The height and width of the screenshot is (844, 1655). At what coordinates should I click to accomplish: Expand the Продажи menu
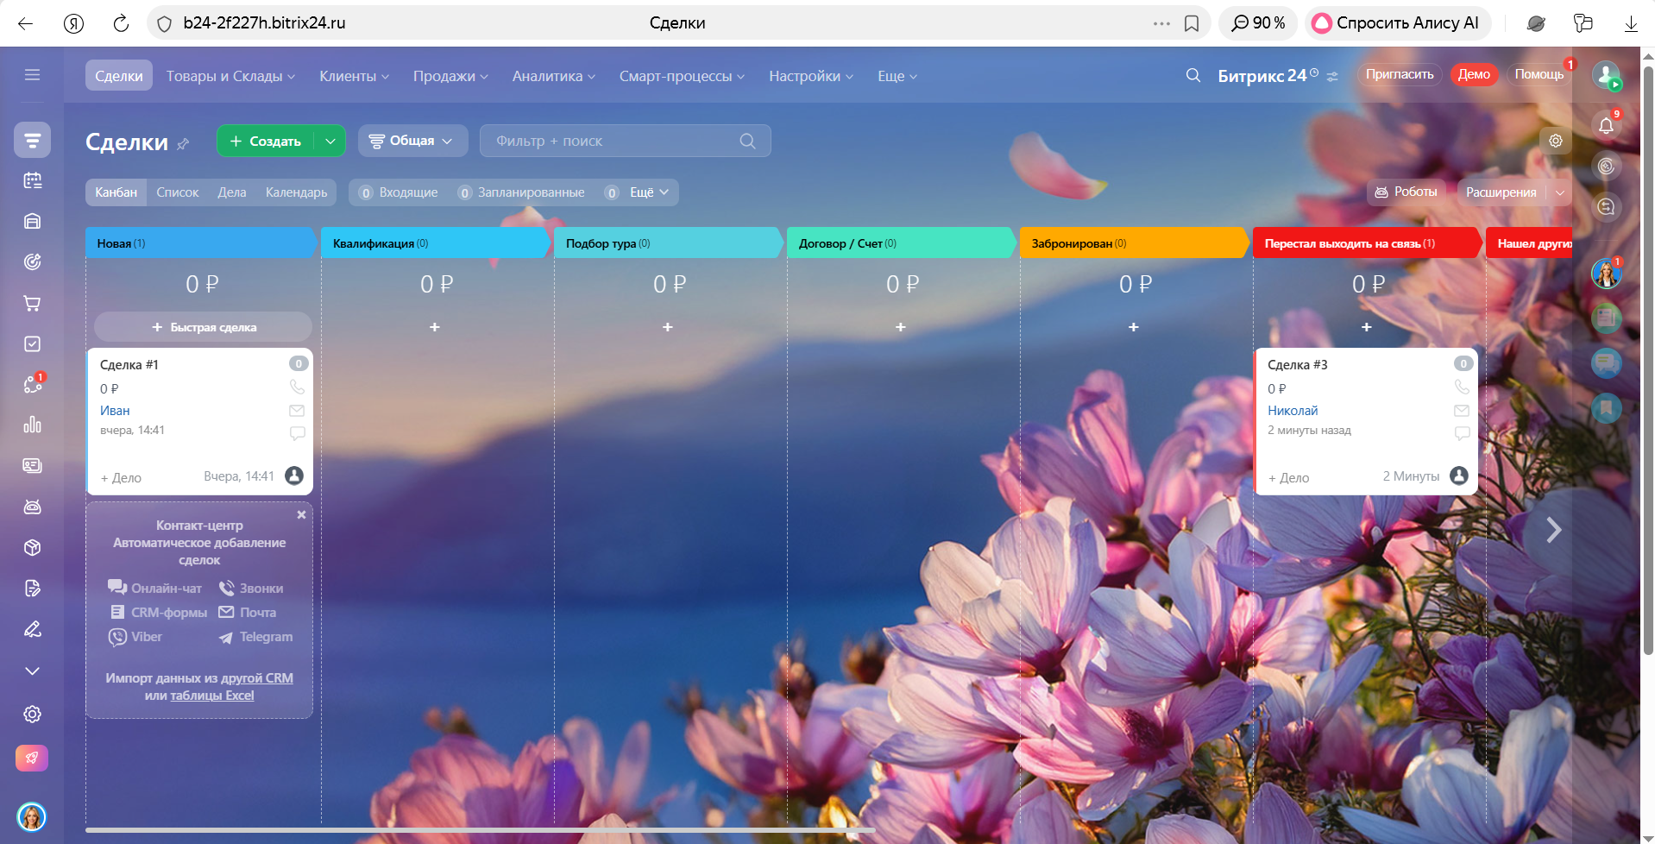pyautogui.click(x=450, y=76)
